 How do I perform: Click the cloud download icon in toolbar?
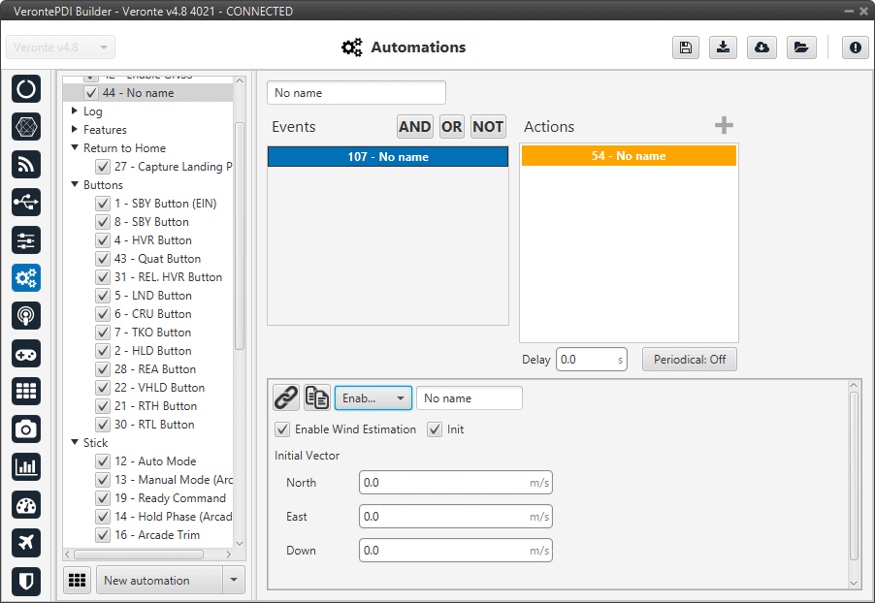pos(762,48)
